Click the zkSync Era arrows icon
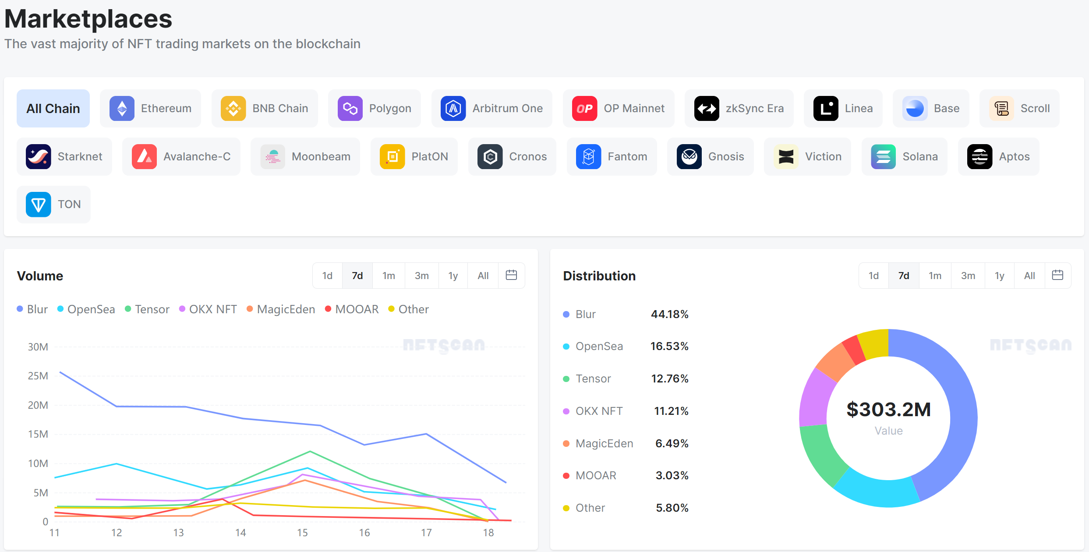This screenshot has width=1089, height=552. tap(707, 109)
